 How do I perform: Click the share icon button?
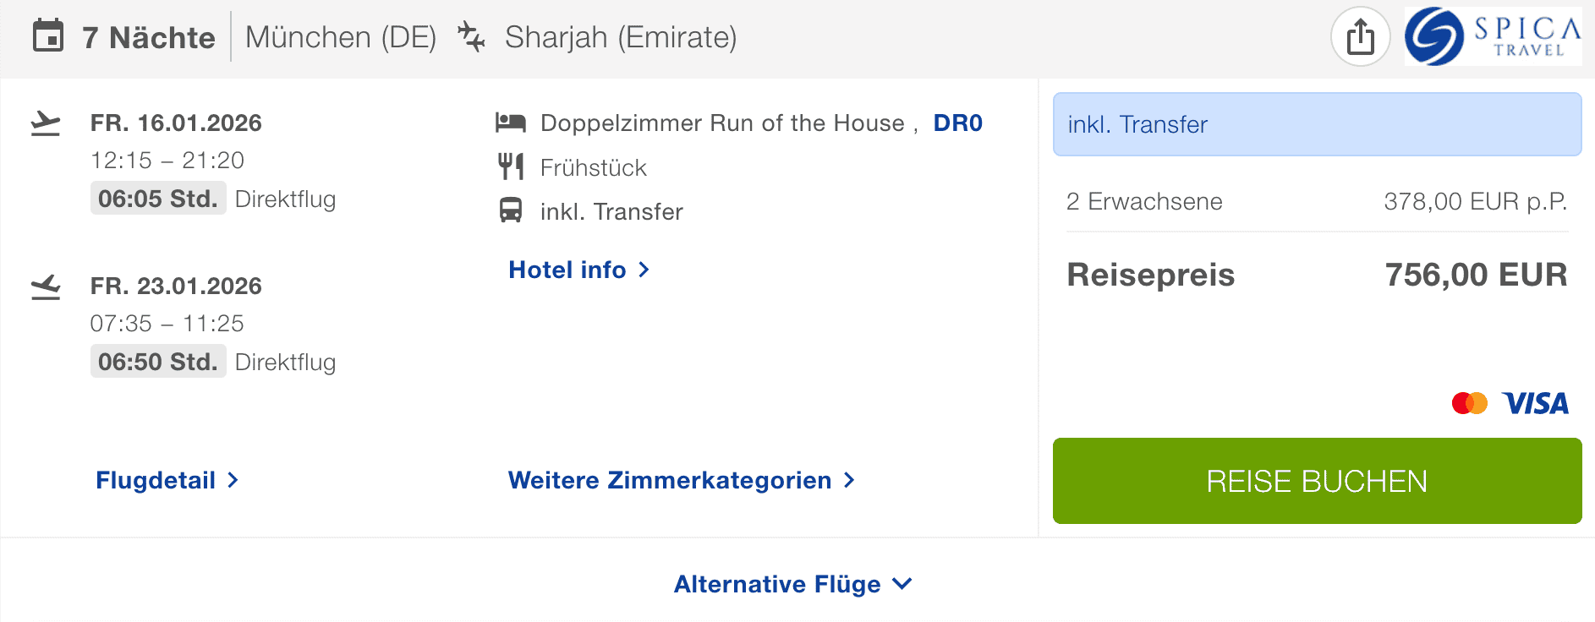point(1360,37)
